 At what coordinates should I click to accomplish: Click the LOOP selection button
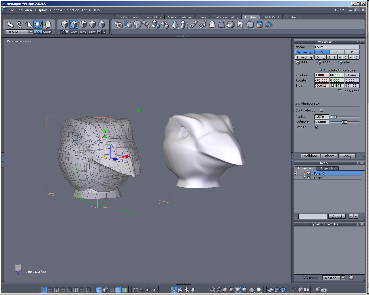coord(74,32)
